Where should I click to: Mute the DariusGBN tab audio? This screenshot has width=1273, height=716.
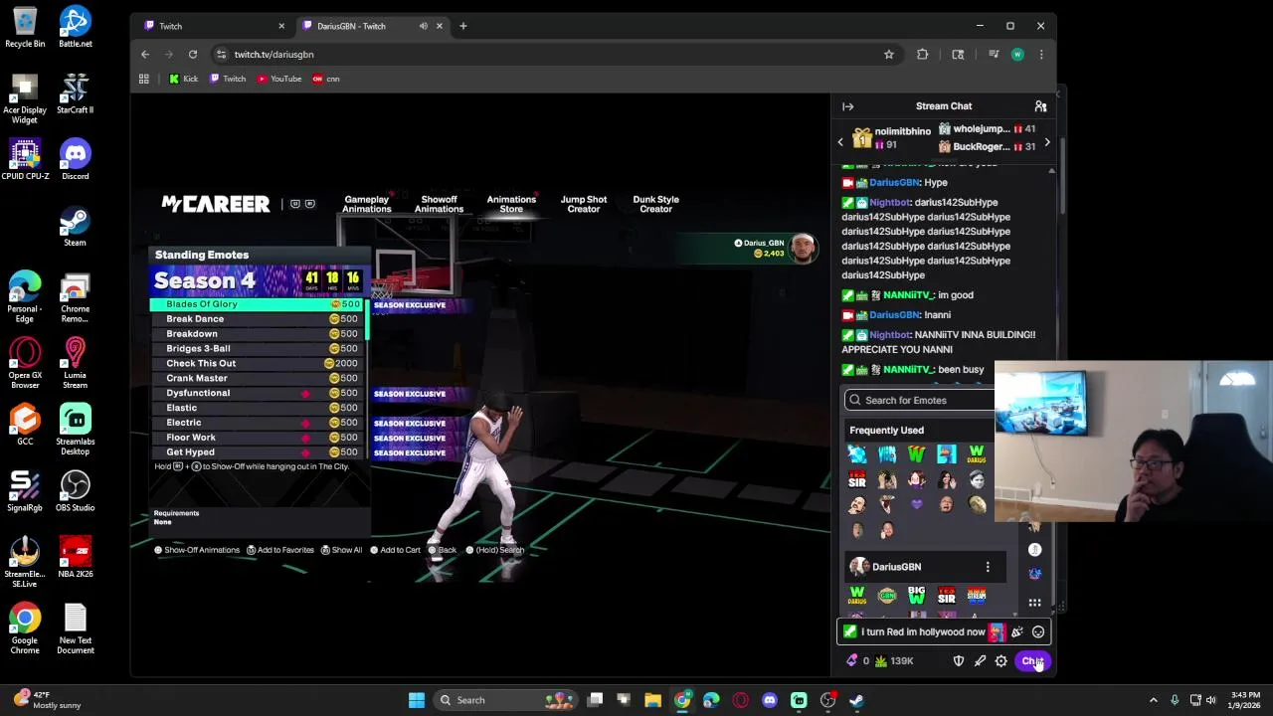424,26
